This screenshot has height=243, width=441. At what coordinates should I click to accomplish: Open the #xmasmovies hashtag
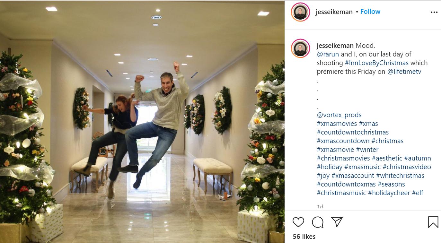tap(337, 124)
